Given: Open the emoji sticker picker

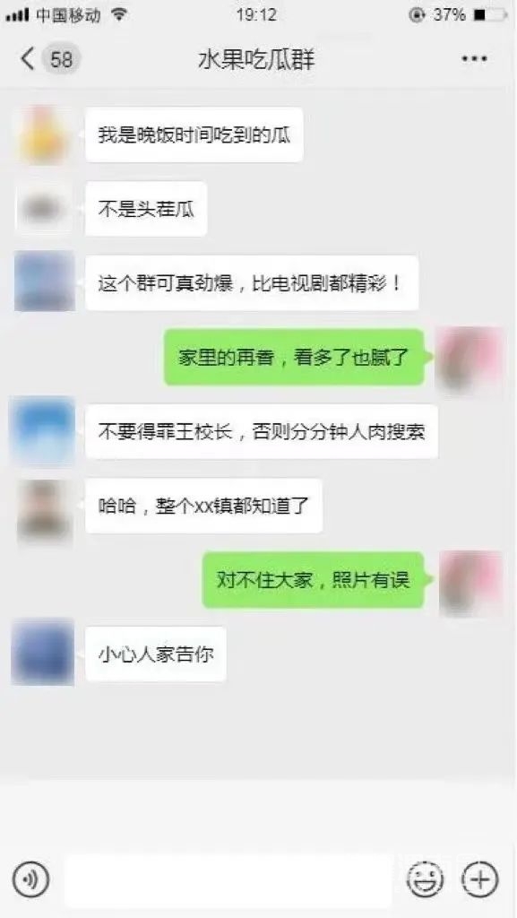Looking at the screenshot, I should [426, 879].
